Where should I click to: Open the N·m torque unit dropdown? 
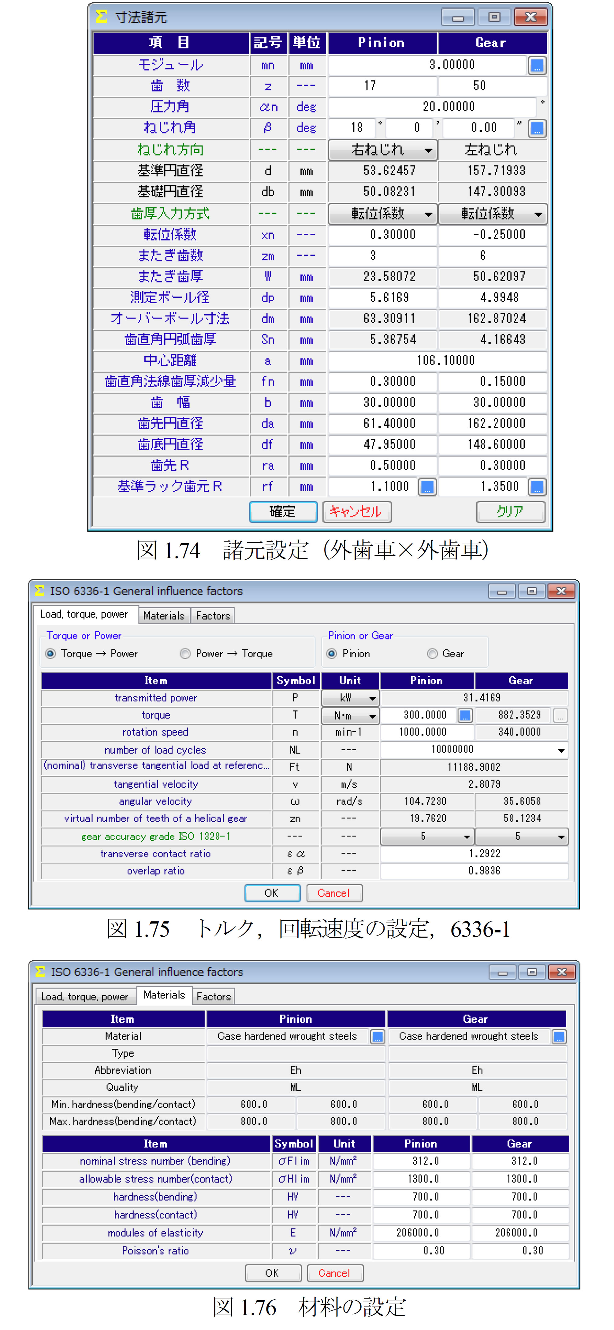point(351,716)
